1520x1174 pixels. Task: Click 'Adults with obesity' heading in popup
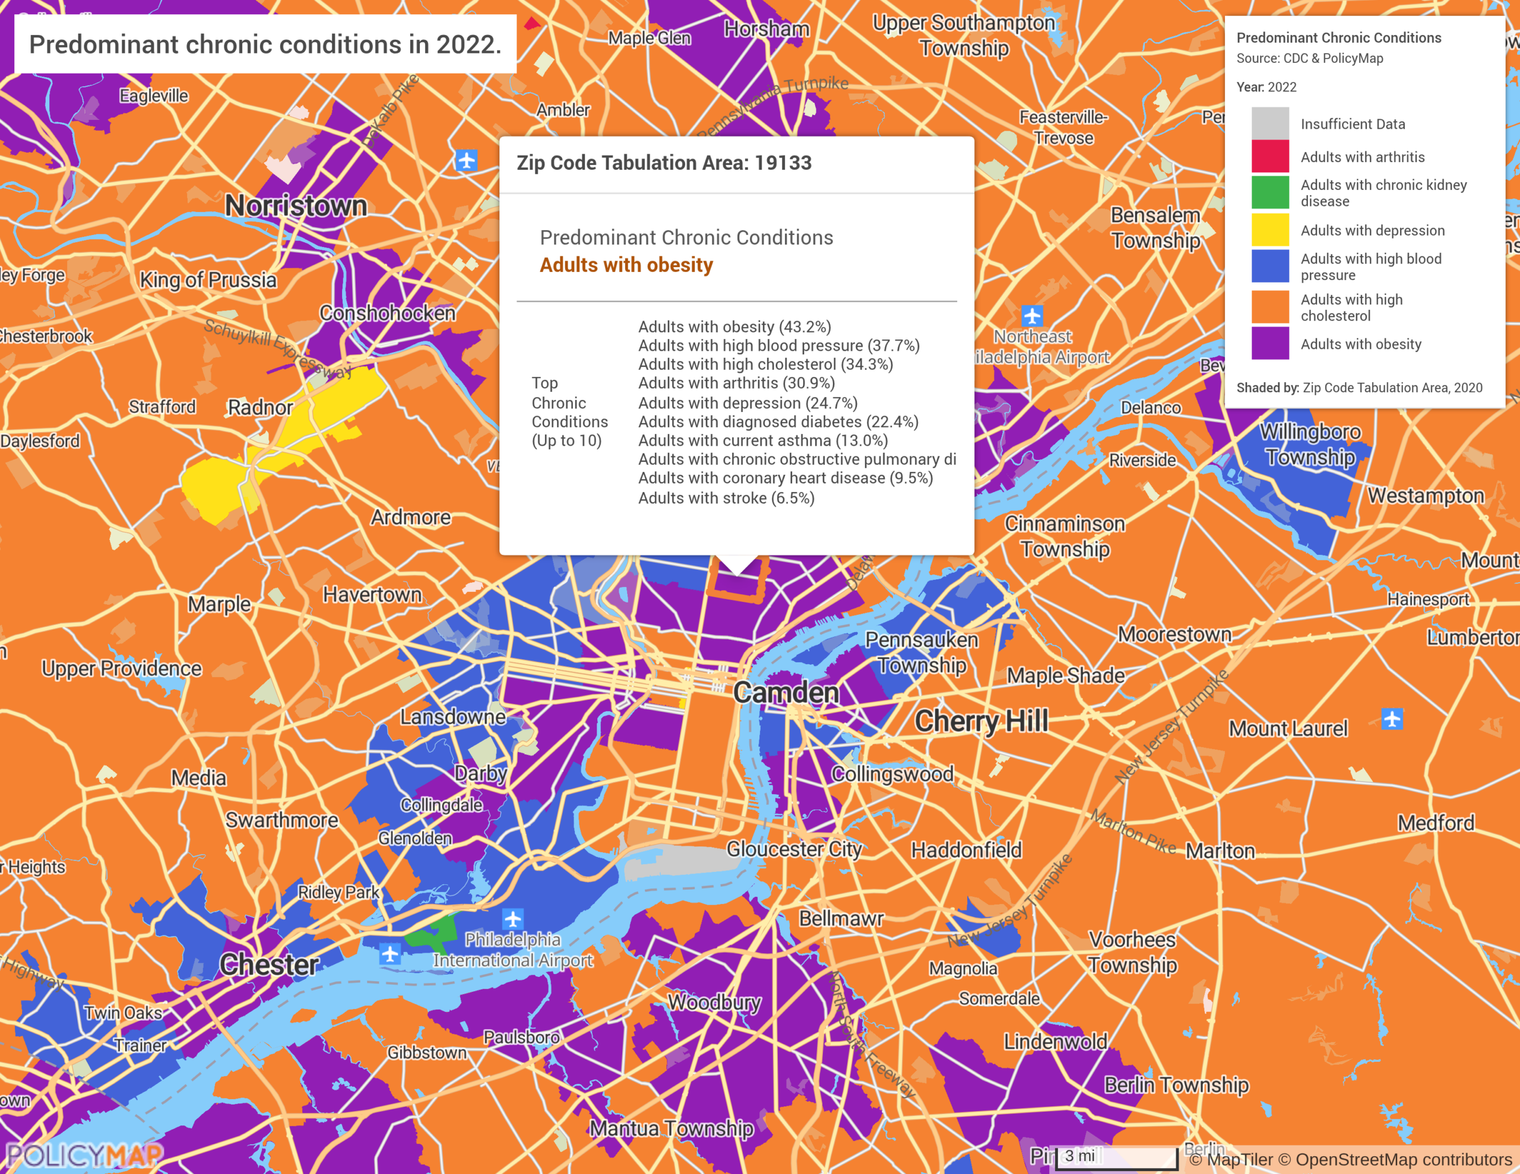pos(626,265)
